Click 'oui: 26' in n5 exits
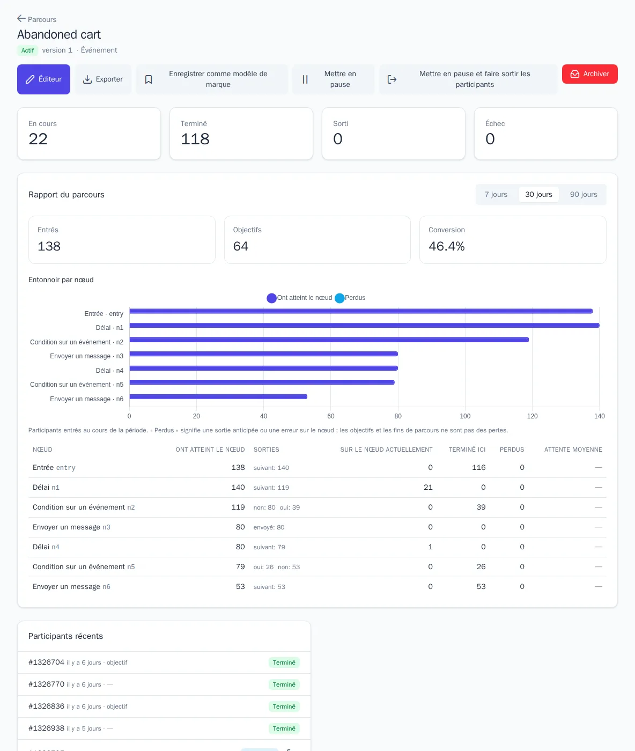This screenshot has width=635, height=751. pos(263,567)
